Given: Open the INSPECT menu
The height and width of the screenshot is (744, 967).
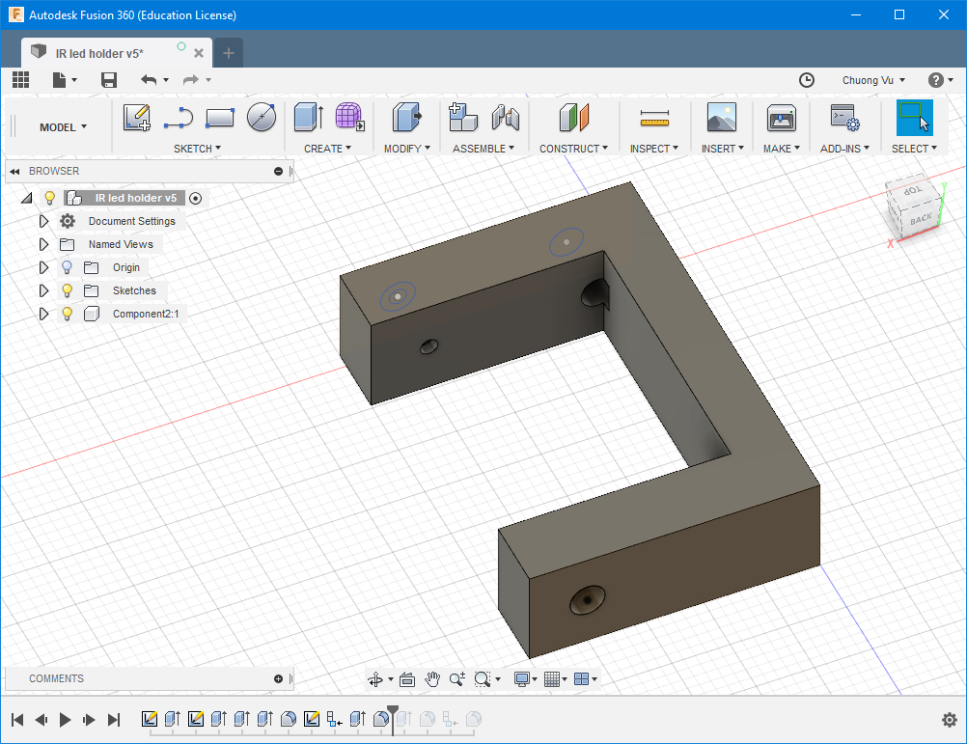Looking at the screenshot, I should click(x=653, y=149).
